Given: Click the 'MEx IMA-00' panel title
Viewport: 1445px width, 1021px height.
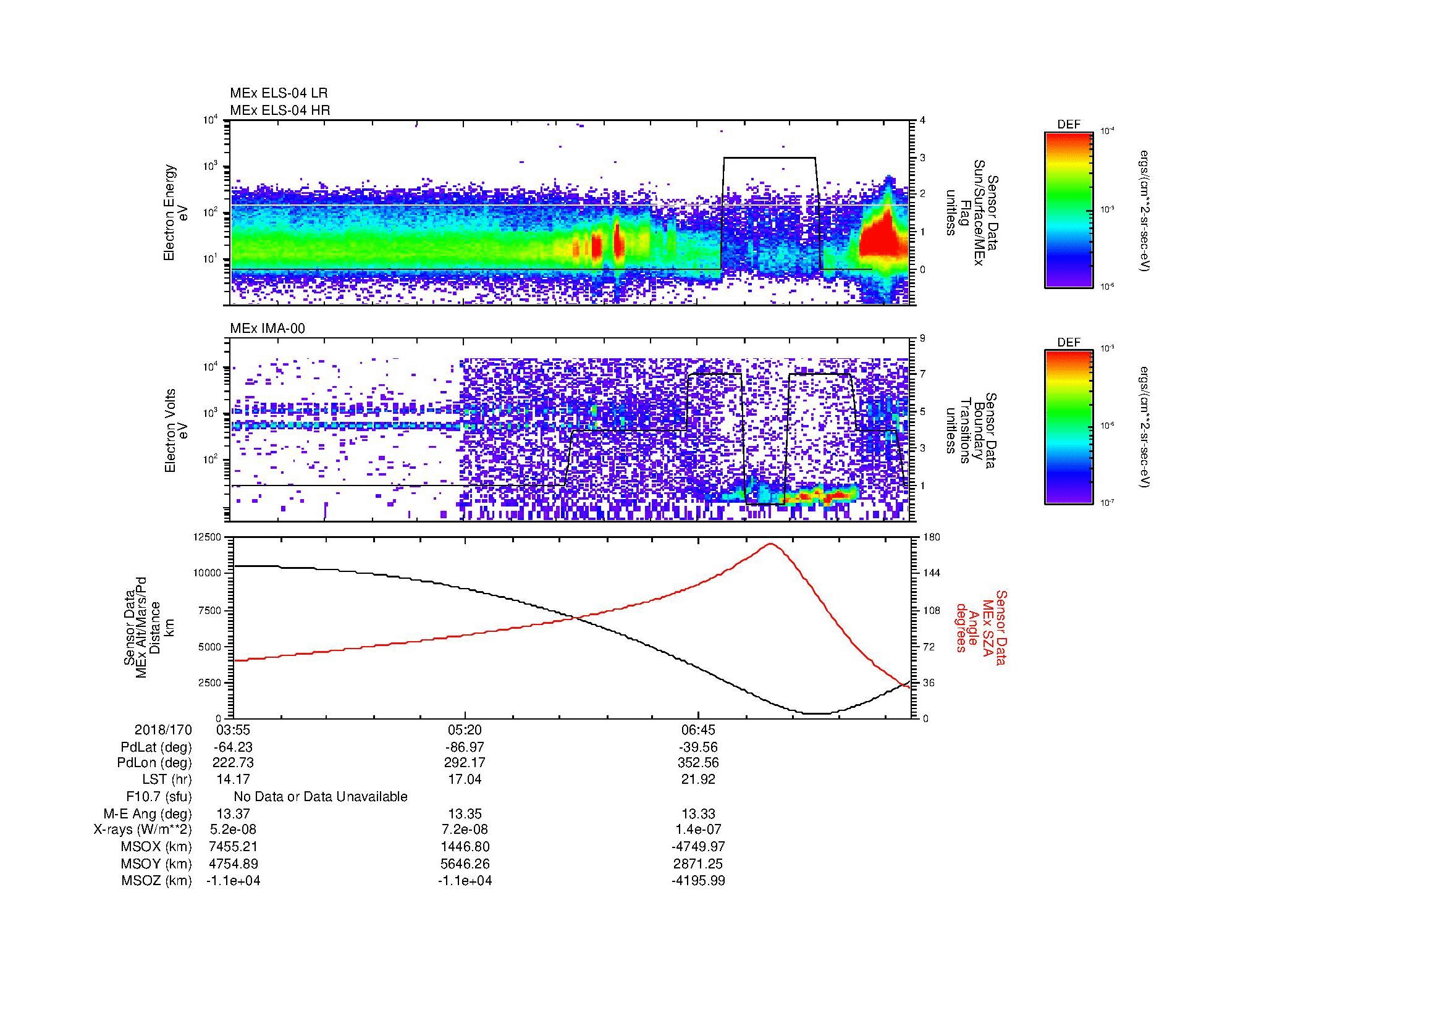Looking at the screenshot, I should (268, 329).
